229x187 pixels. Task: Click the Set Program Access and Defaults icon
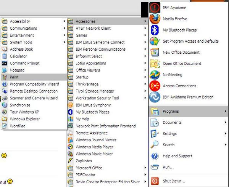[x=155, y=41]
